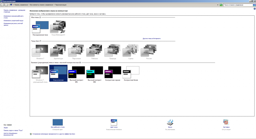Click the refresh icon beside the address bar
The image size is (256, 139).
pos(221,5)
